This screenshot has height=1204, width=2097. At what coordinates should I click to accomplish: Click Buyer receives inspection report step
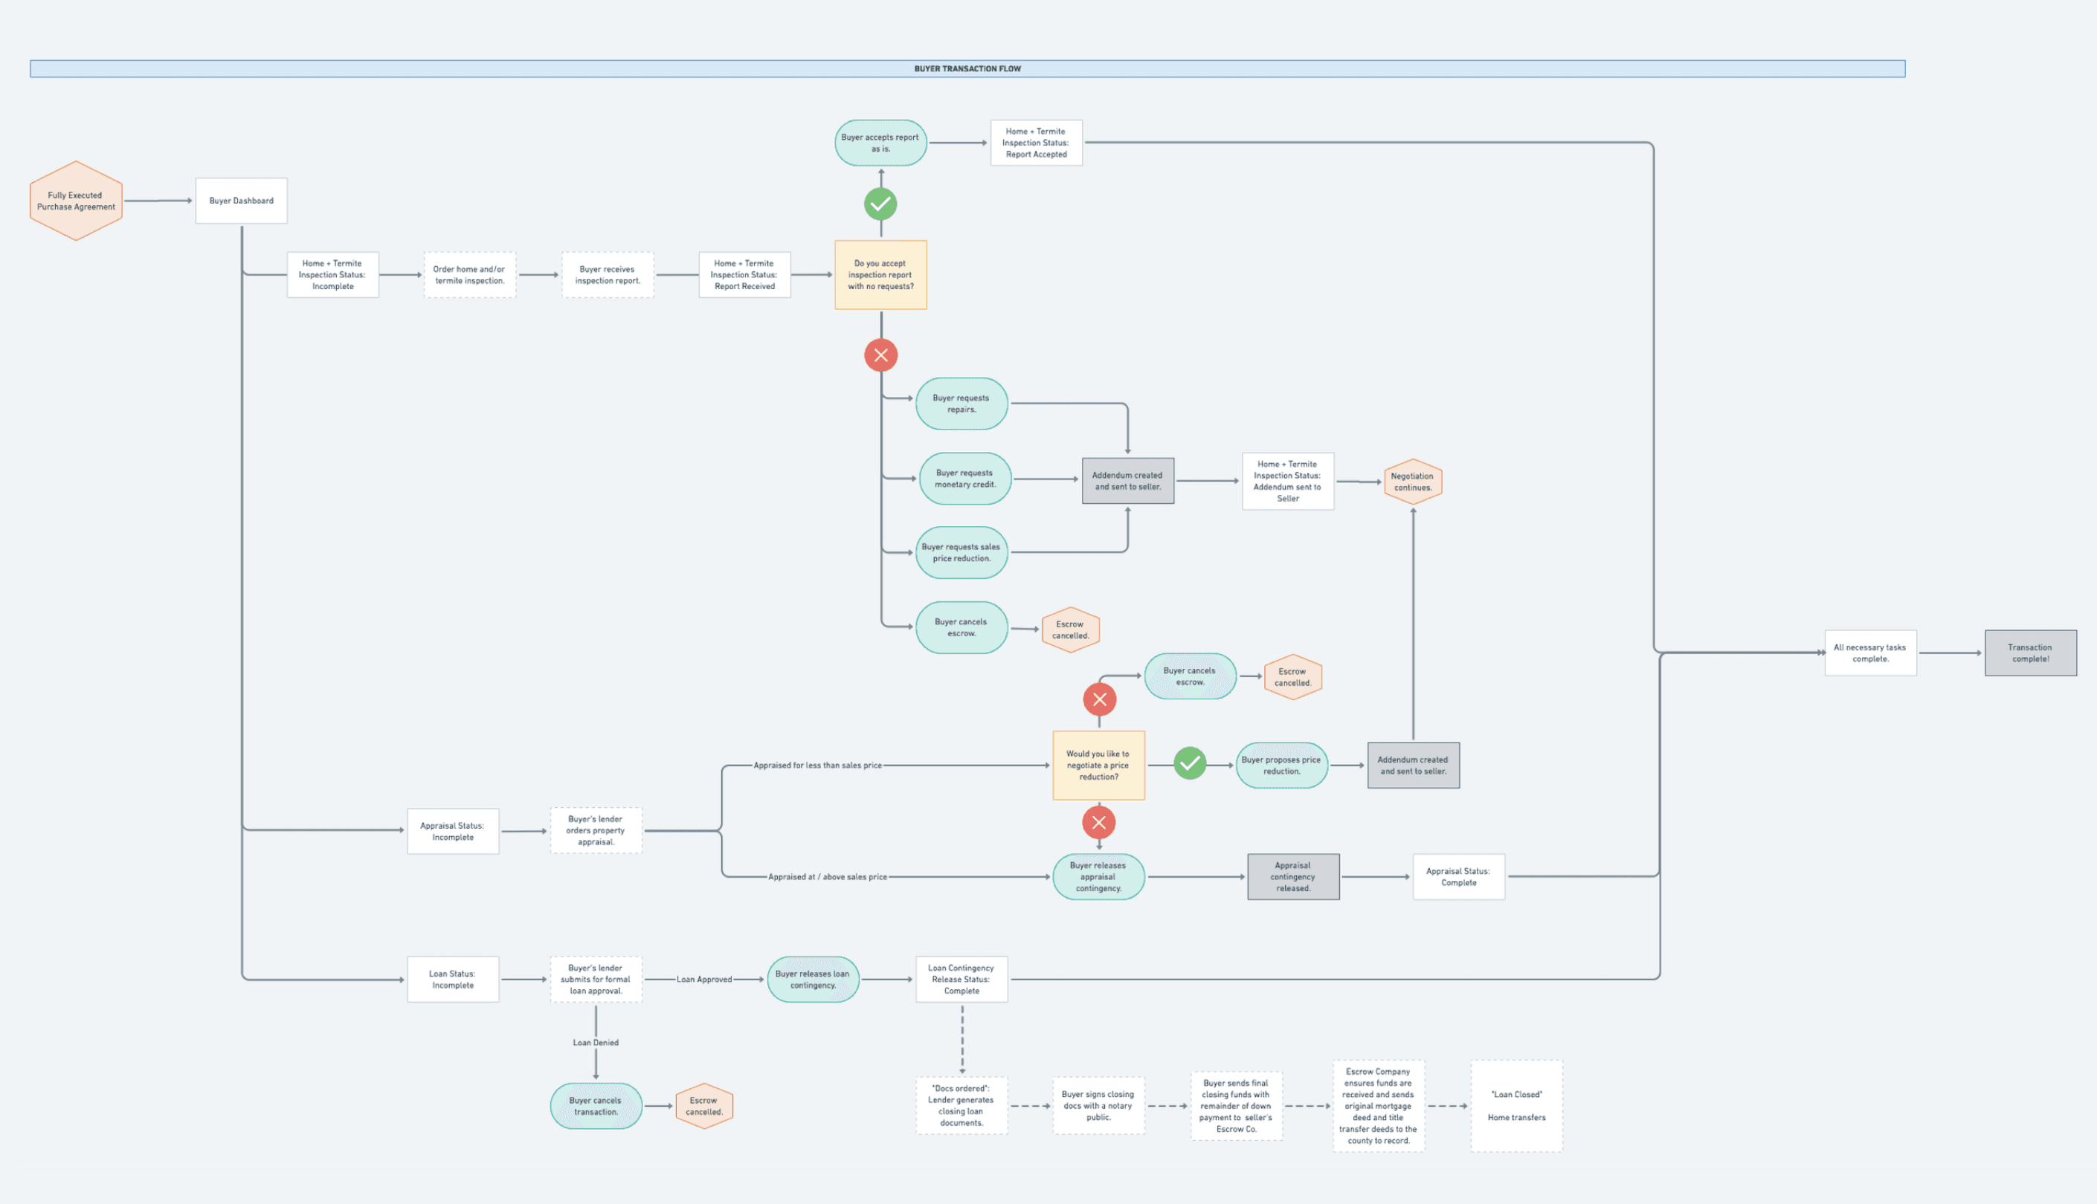[608, 274]
